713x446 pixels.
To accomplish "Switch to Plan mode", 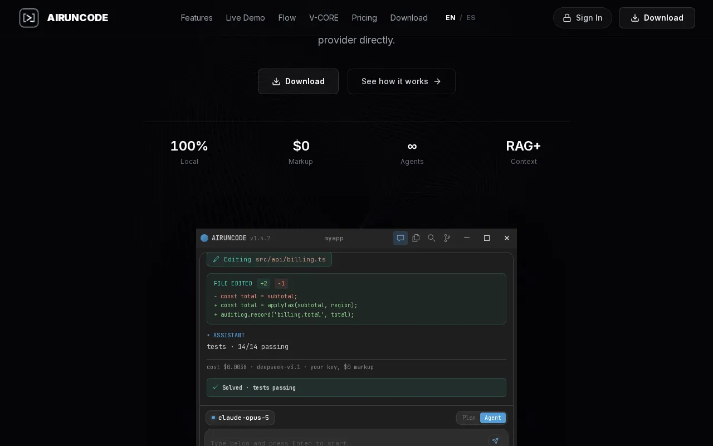I will point(469,418).
